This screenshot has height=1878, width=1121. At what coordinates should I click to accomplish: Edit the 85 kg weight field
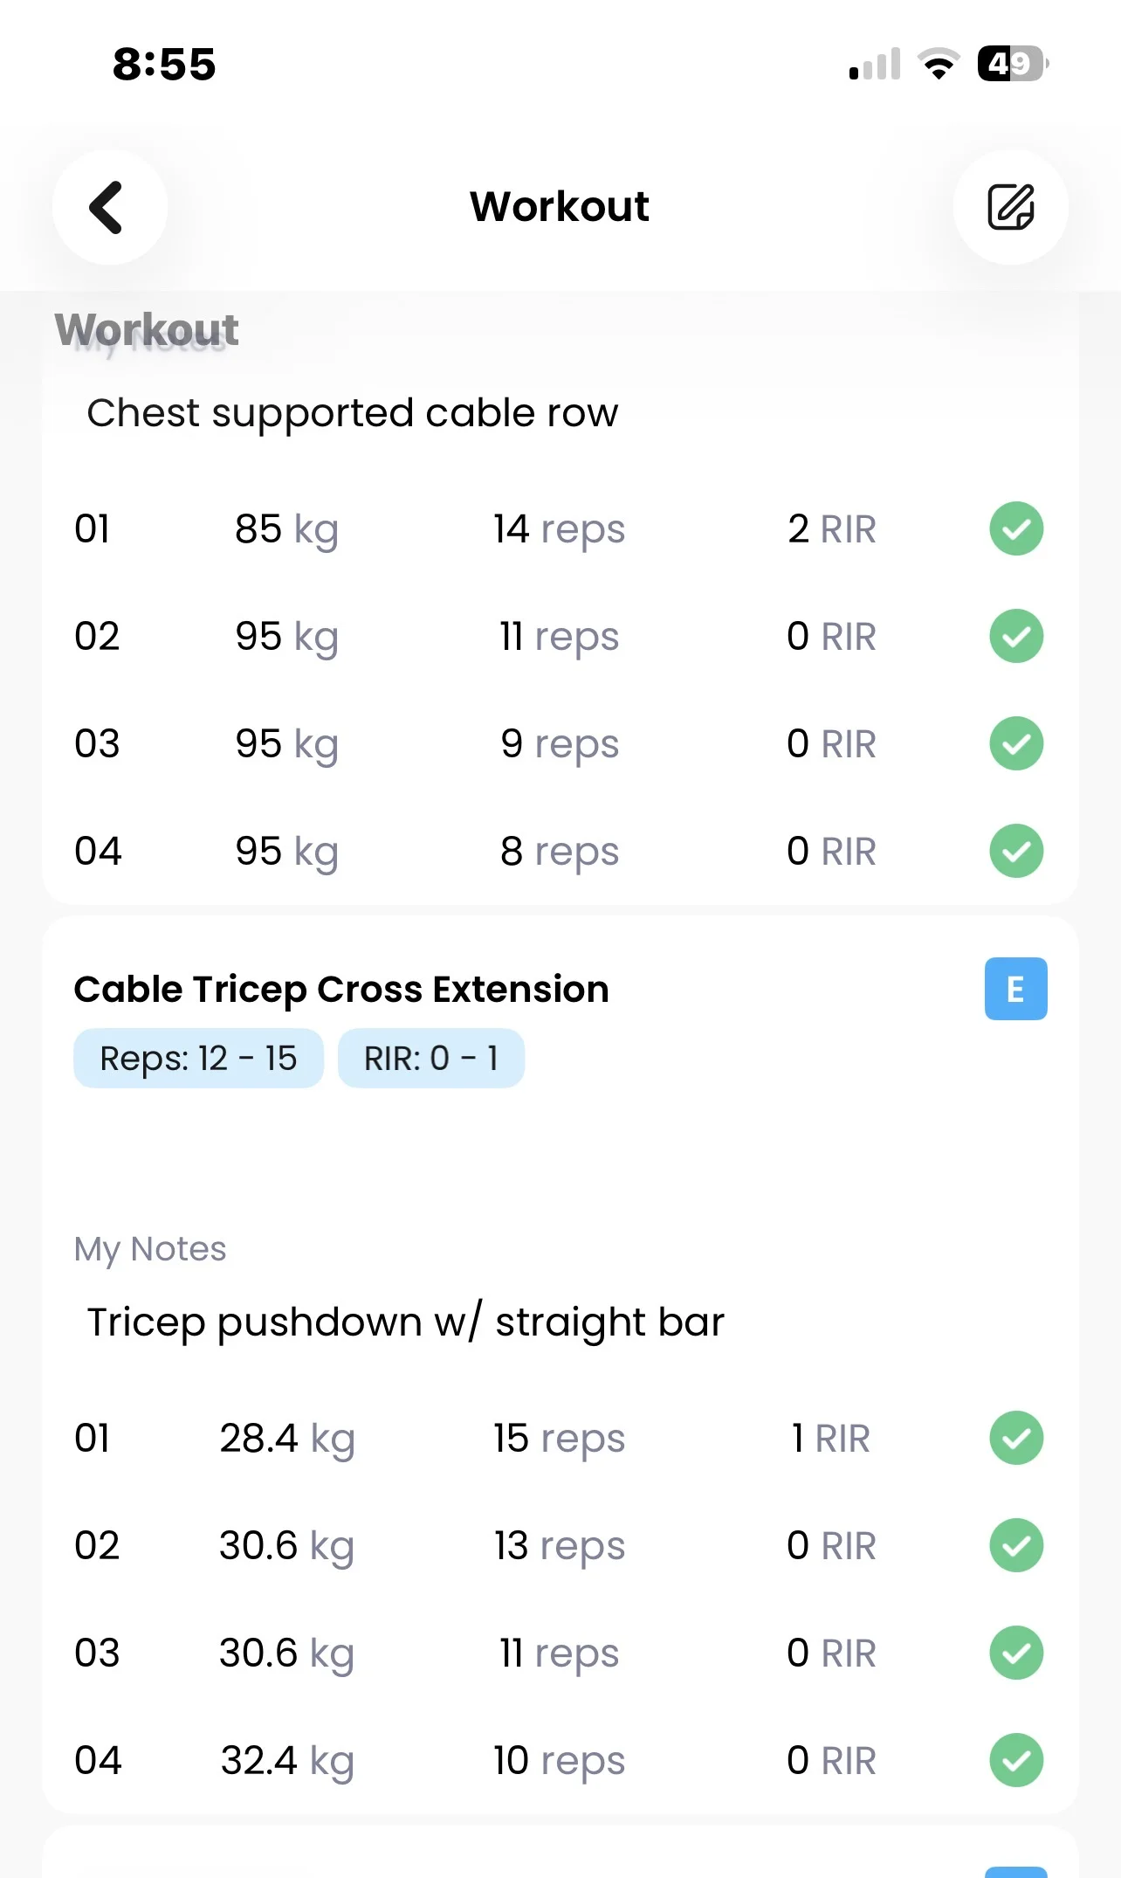286,529
